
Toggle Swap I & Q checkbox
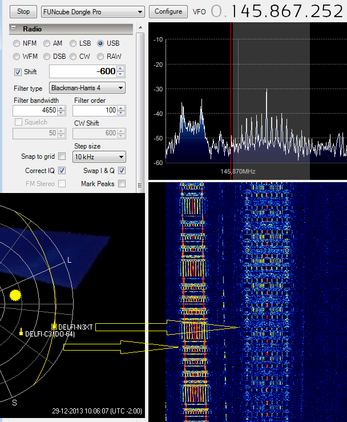pos(122,171)
